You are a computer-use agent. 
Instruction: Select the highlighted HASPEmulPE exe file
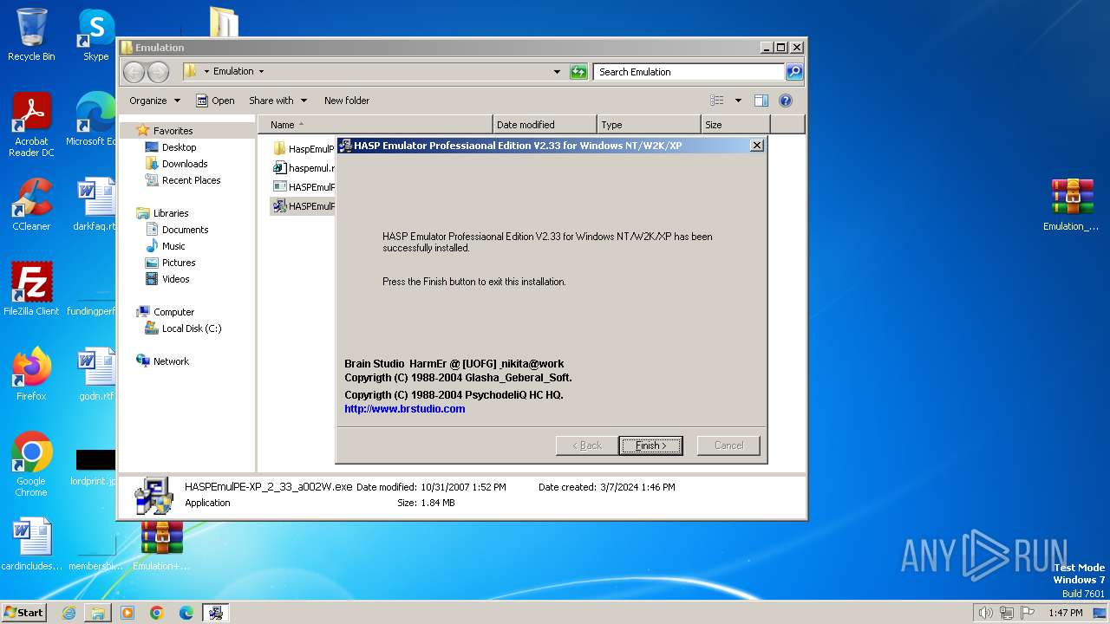pyautogui.click(x=304, y=206)
